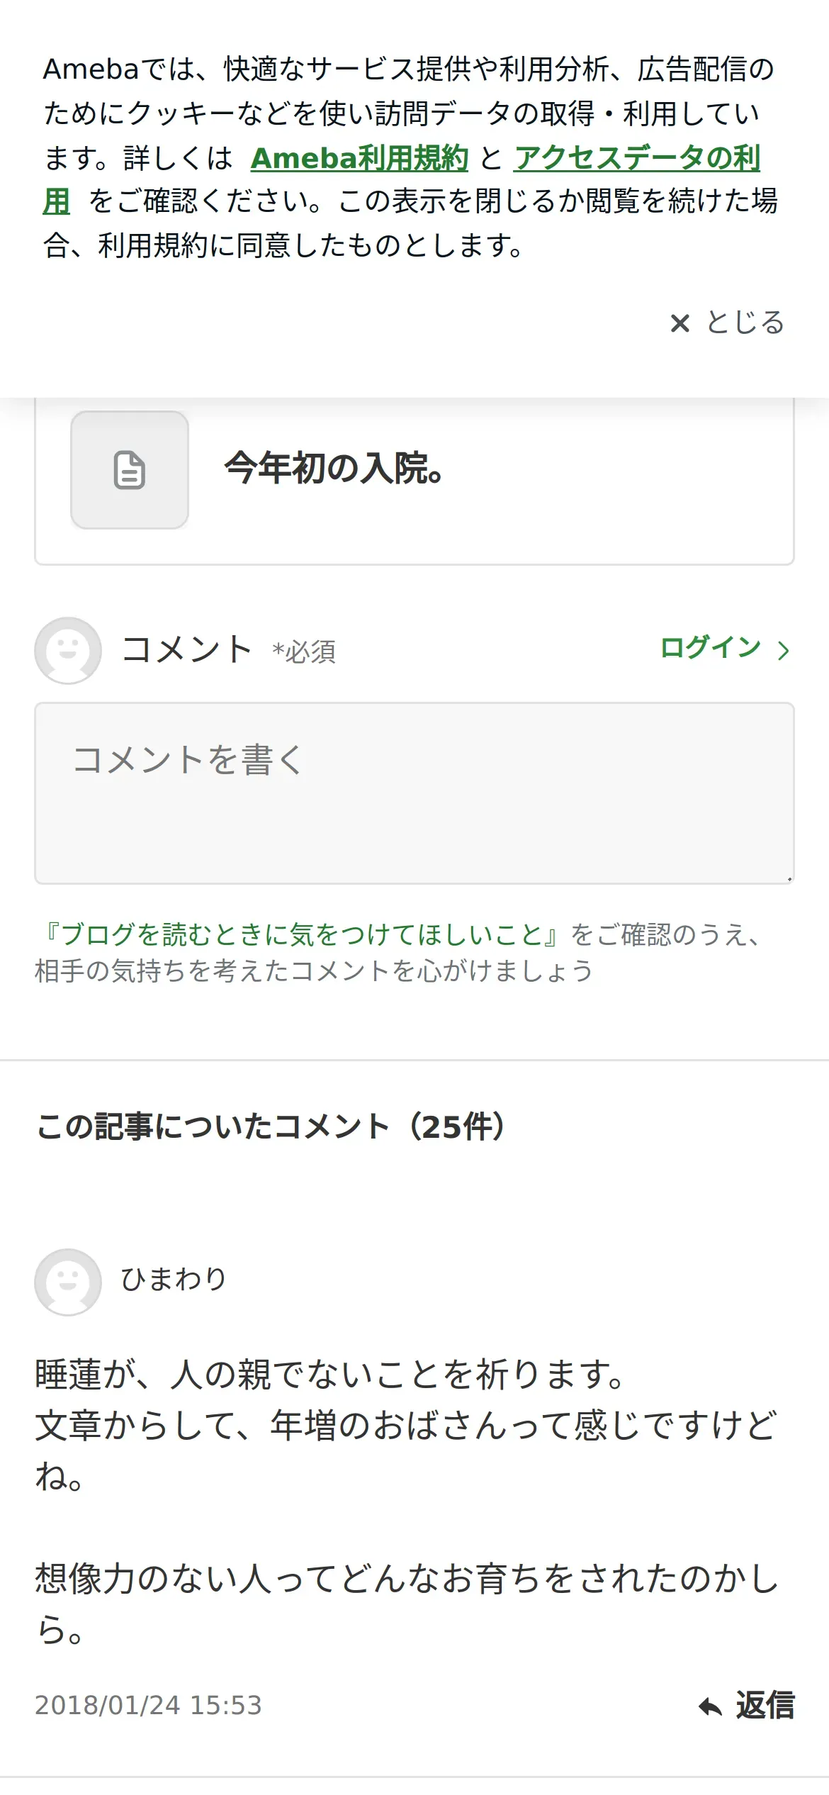Open the アクセスデータの利用 link
Viewport: 829px width, 1795px height.
(x=636, y=158)
